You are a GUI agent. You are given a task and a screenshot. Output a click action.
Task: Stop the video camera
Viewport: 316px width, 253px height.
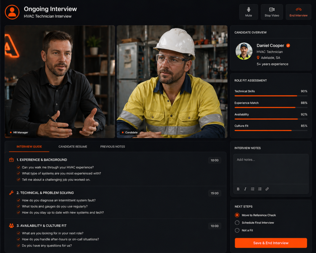click(x=272, y=12)
